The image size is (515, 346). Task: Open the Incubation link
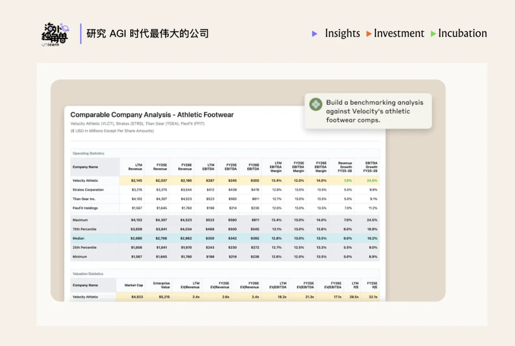(x=462, y=33)
